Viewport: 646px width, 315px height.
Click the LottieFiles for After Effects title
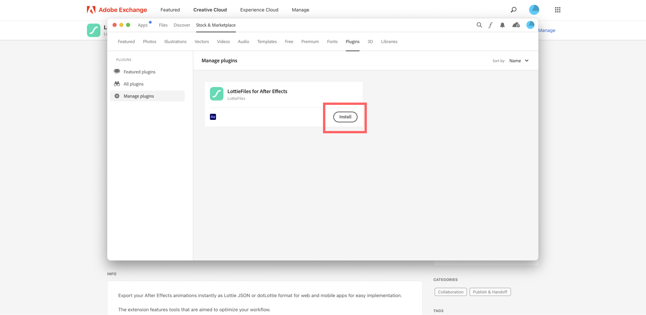point(257,91)
